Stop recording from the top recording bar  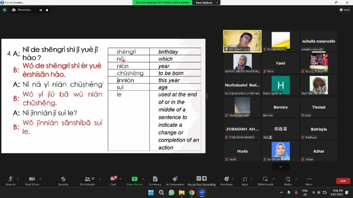(x=47, y=10)
